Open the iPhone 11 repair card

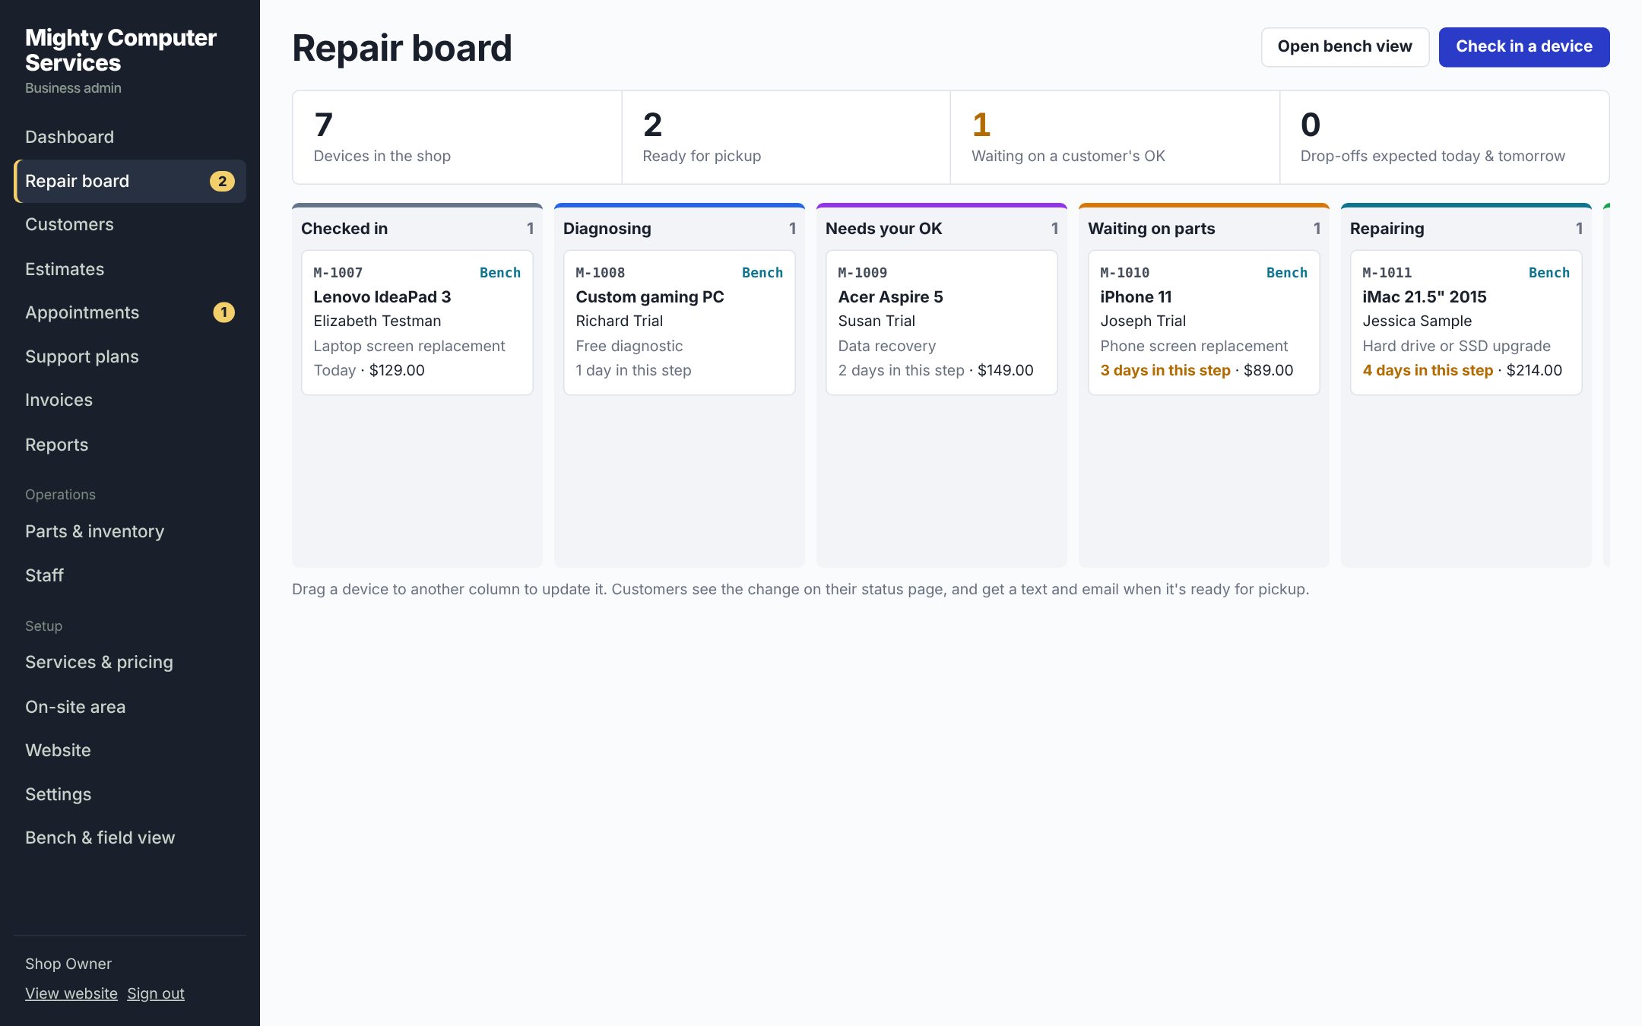[x=1204, y=322]
